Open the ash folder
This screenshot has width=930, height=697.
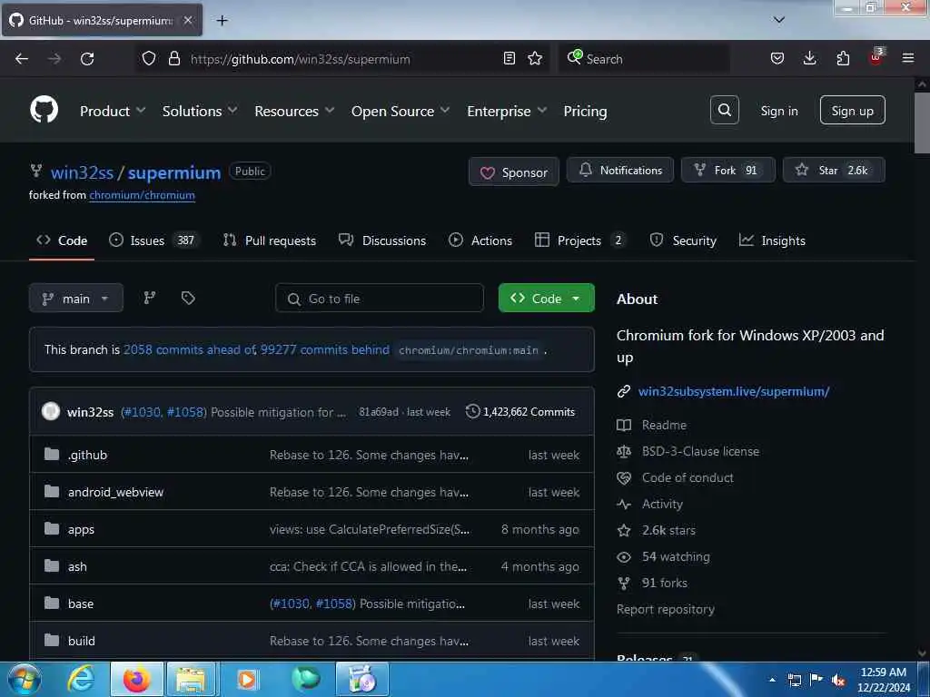[x=77, y=566]
